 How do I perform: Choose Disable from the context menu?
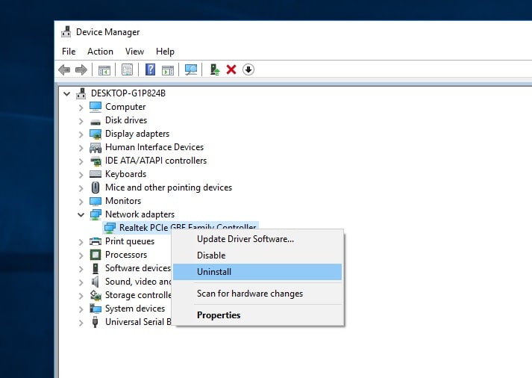point(257,255)
